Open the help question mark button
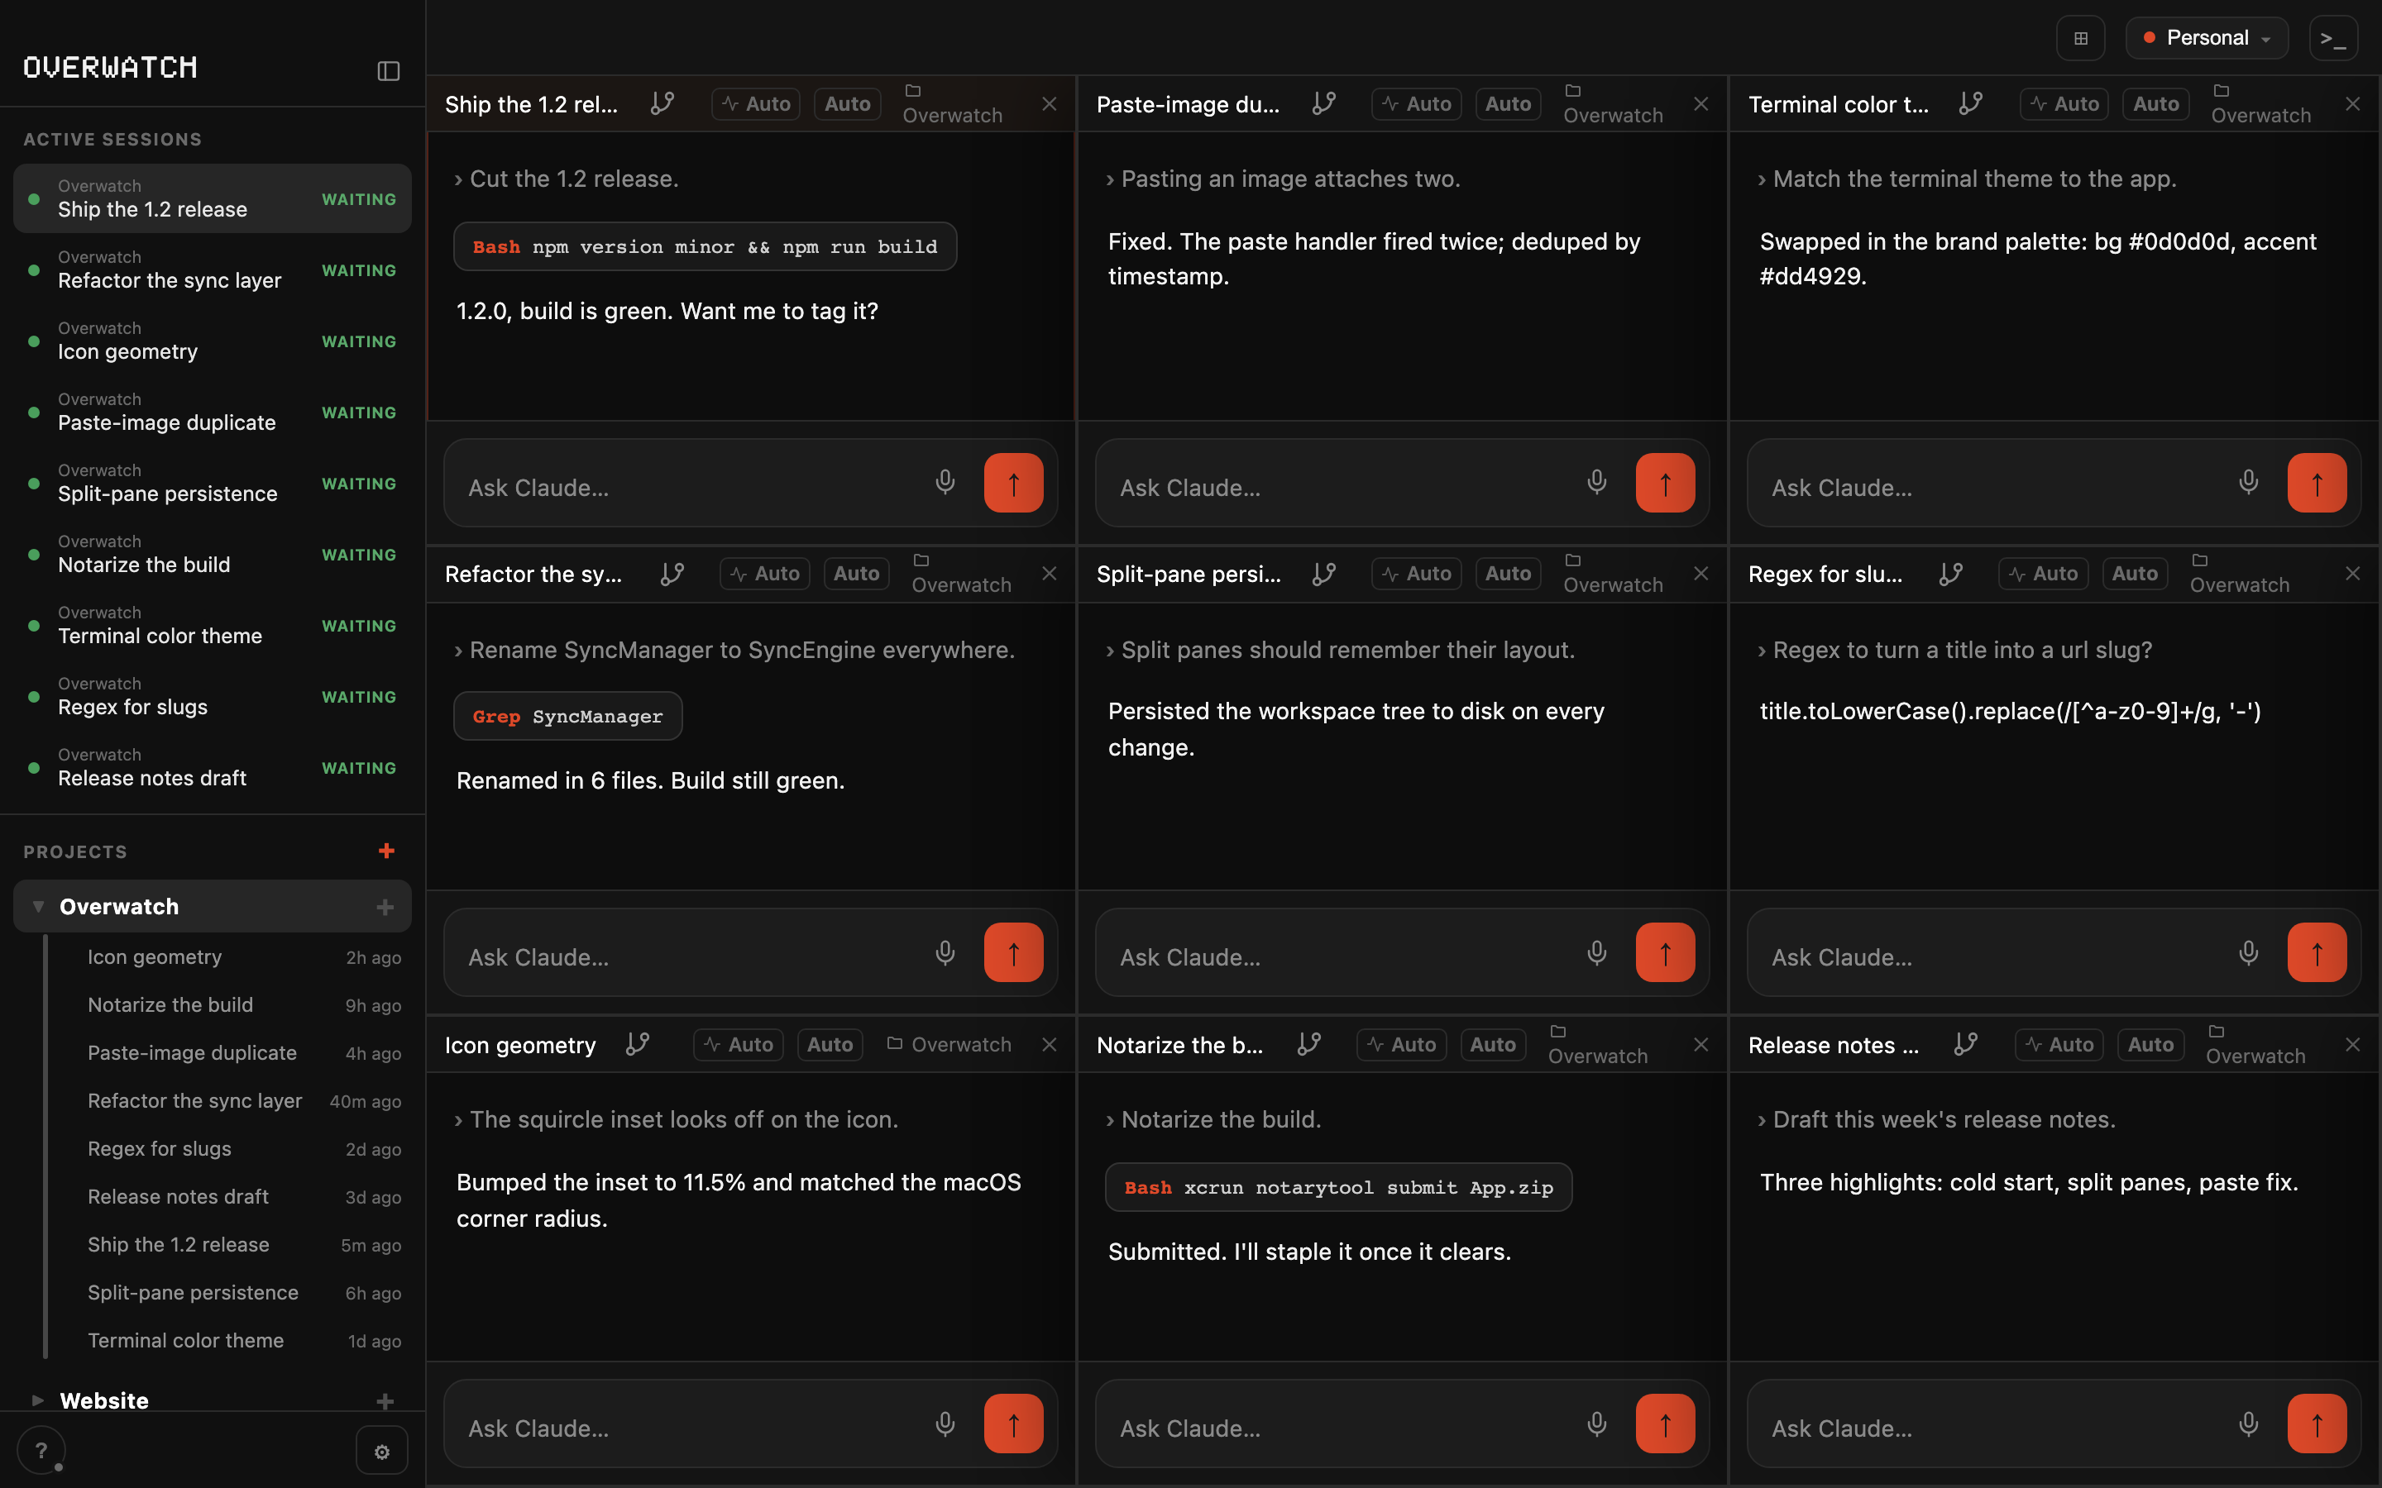The height and width of the screenshot is (1488, 2382). point(41,1451)
